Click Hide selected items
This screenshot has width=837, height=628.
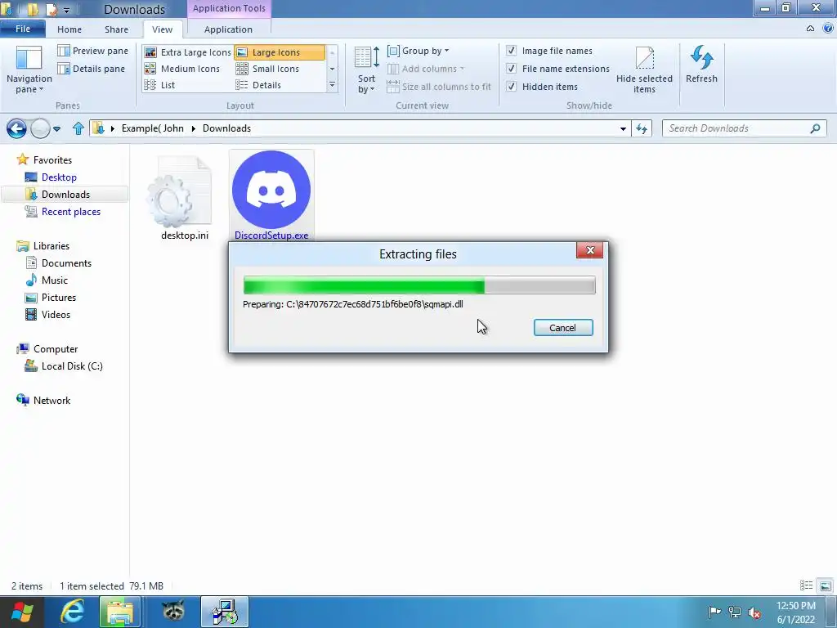click(644, 70)
